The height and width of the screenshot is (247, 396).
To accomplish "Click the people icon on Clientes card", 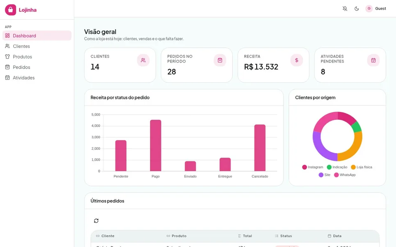I will (x=143, y=60).
